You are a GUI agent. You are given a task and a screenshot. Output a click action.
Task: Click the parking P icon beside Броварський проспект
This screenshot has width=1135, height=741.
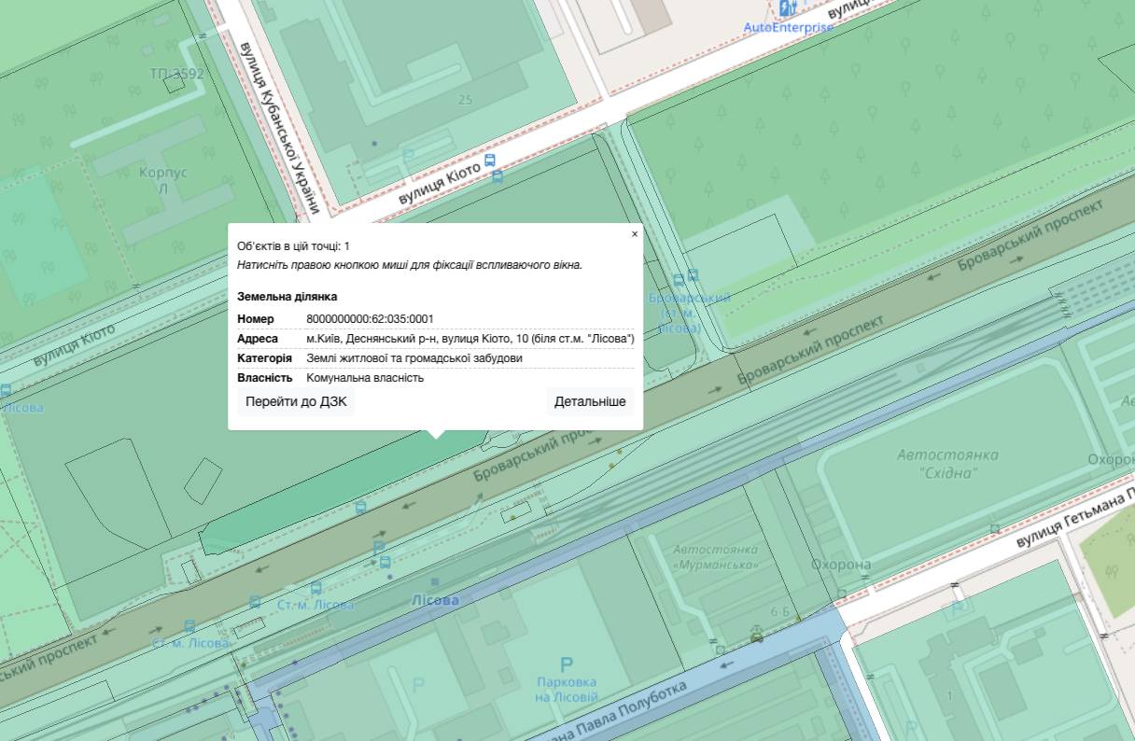point(378,547)
